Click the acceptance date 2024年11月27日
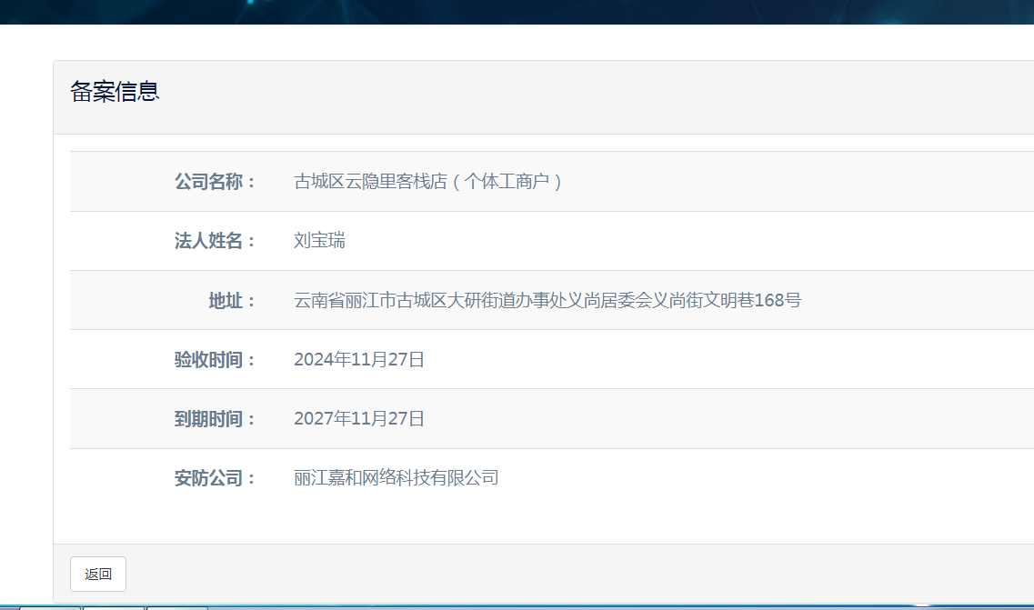 [359, 359]
